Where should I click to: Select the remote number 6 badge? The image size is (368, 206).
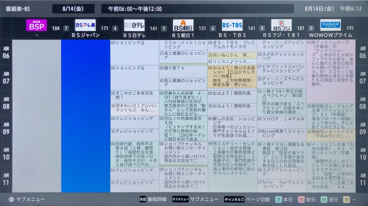(213, 29)
